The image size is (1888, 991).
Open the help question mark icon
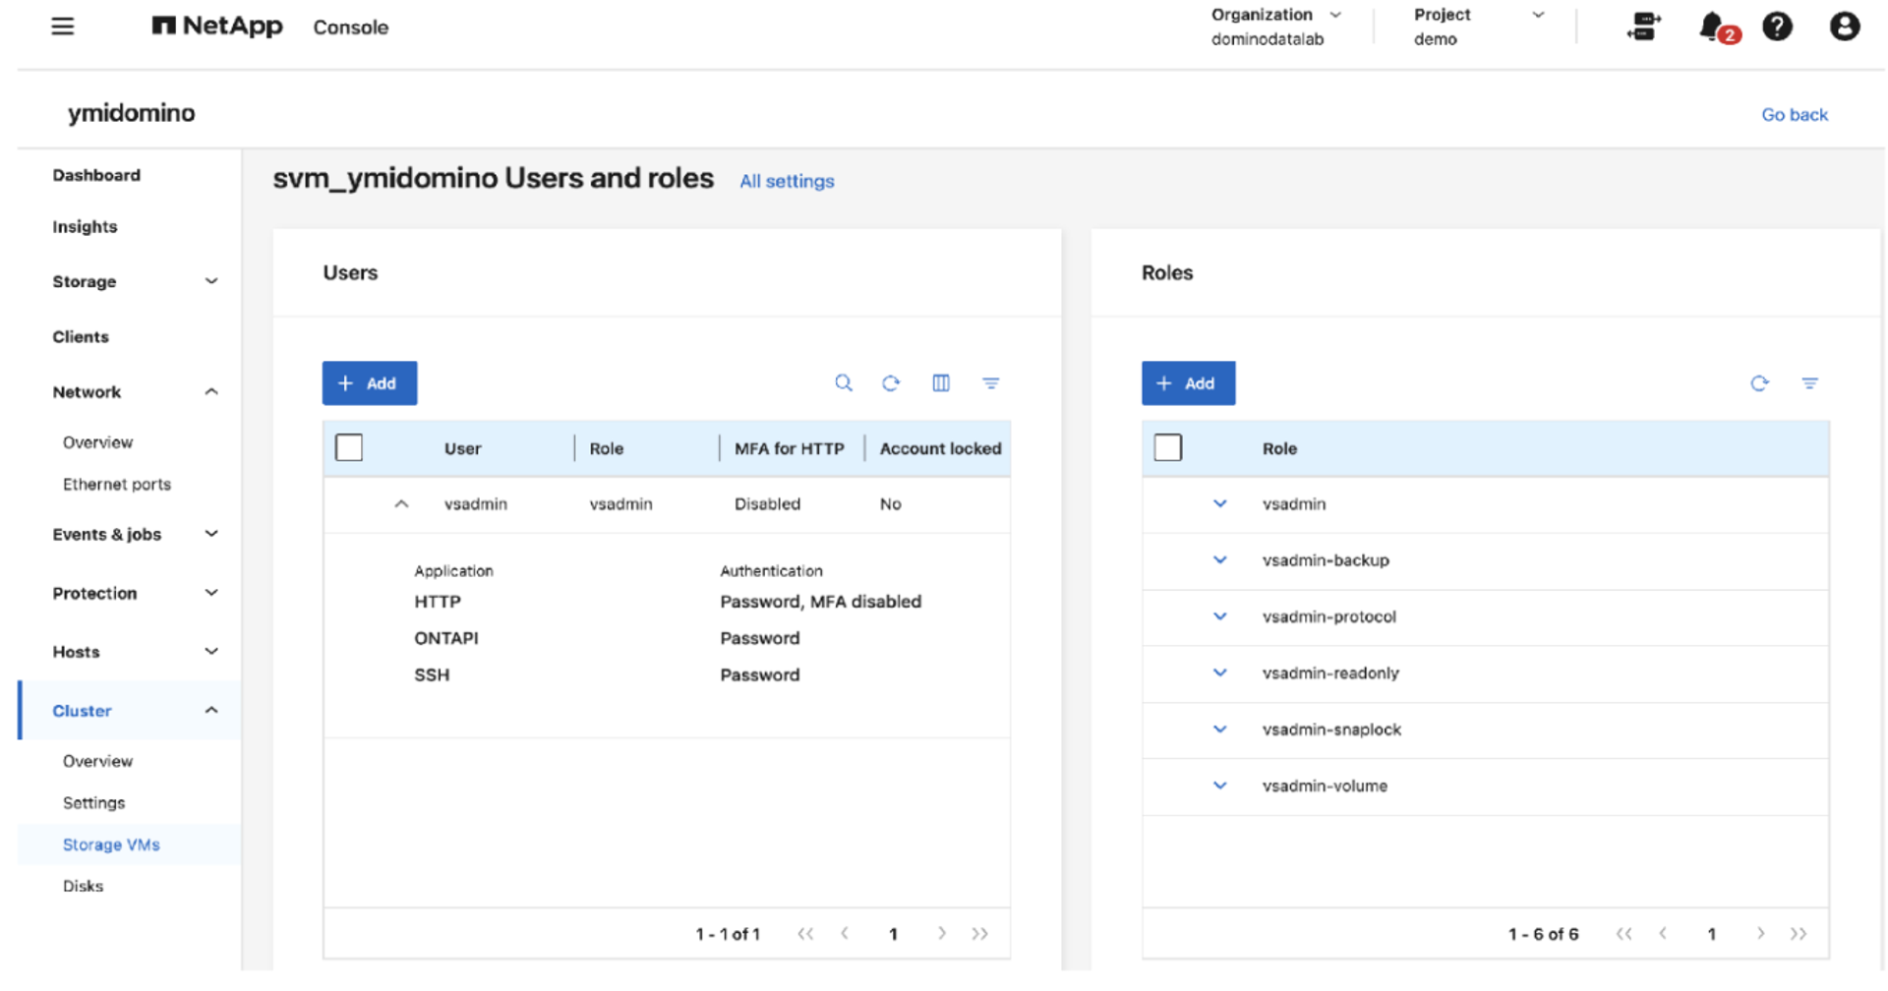pos(1777,27)
